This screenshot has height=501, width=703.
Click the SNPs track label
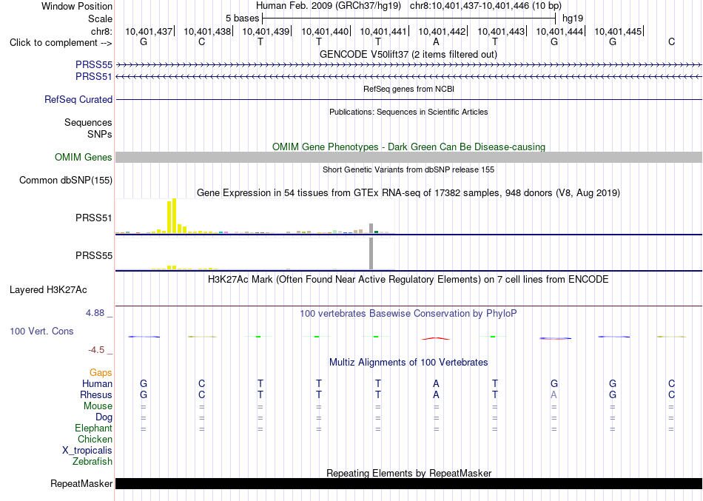pos(100,134)
